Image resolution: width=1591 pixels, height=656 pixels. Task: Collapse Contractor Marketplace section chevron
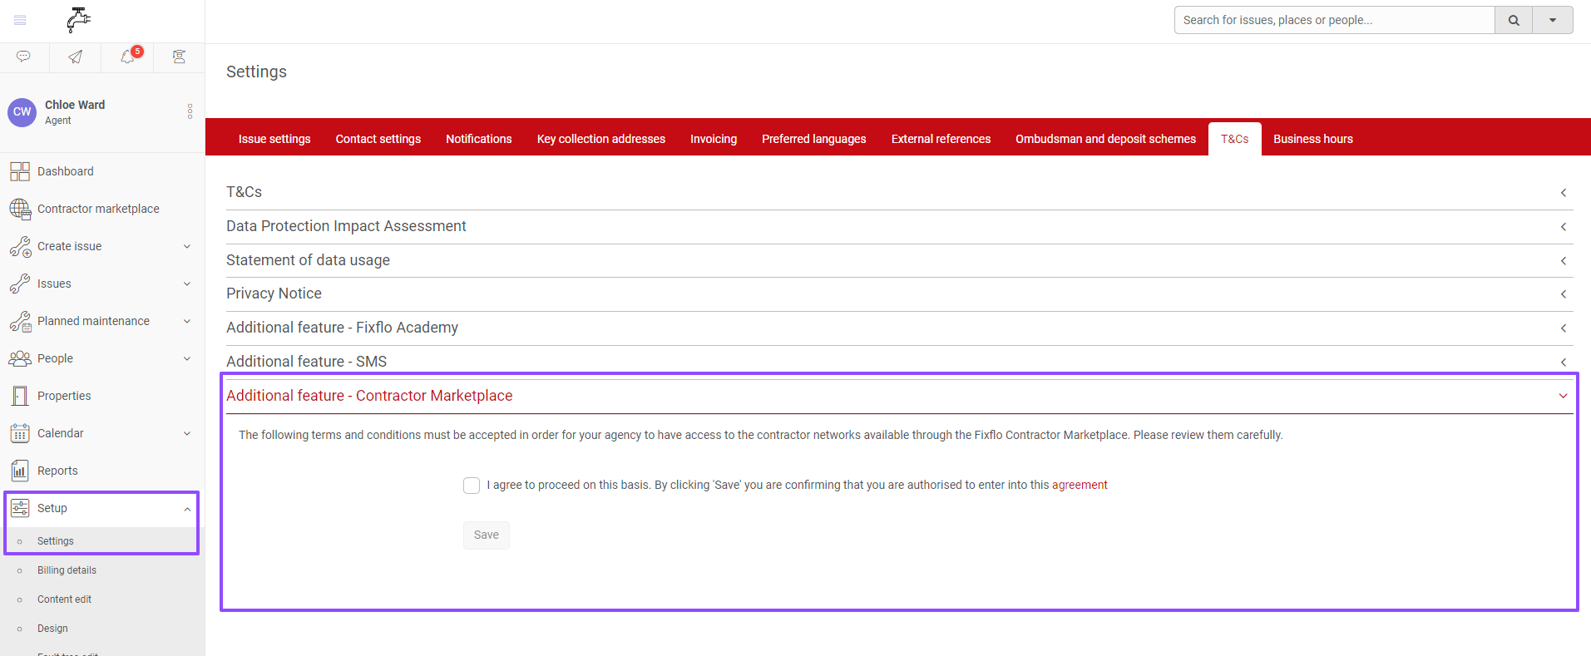coord(1564,397)
